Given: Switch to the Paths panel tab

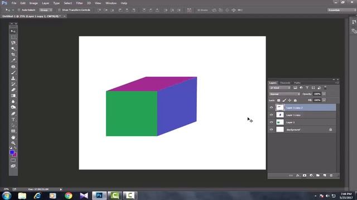Looking at the screenshot, I should click(x=297, y=83).
